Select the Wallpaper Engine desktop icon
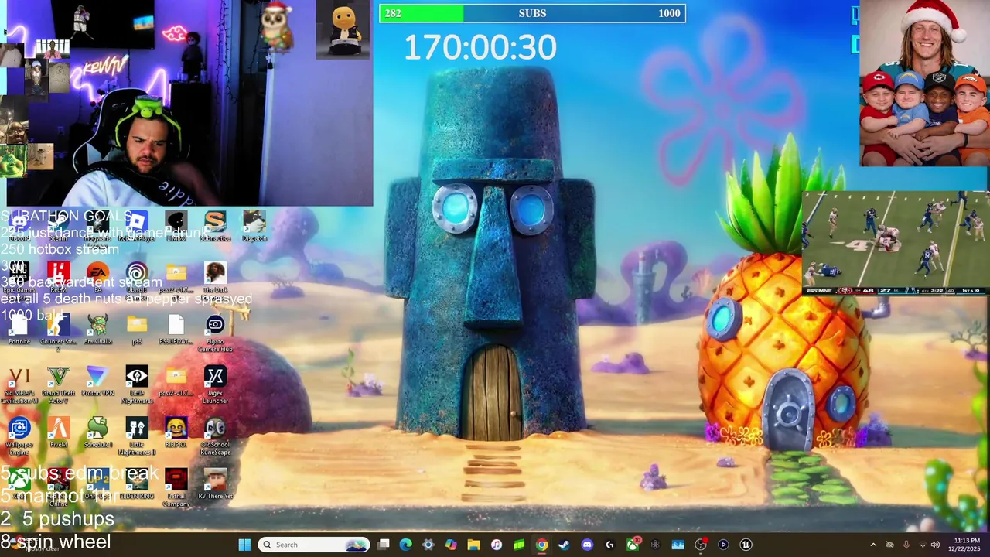 tap(19, 436)
